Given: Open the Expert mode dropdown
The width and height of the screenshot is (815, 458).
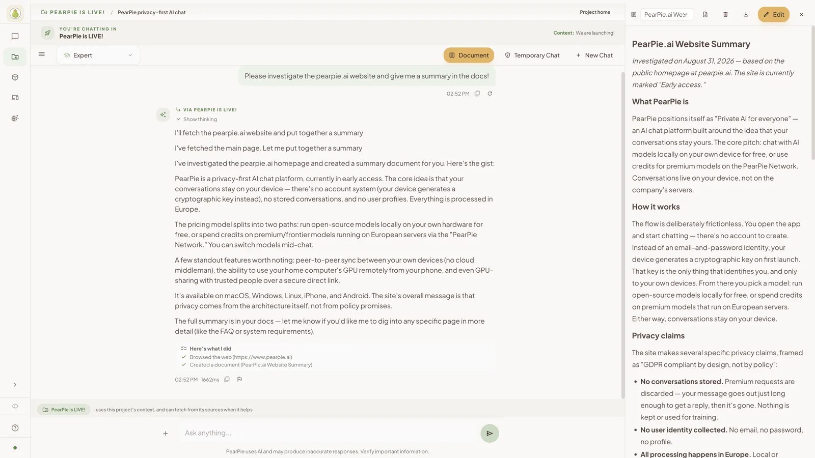Looking at the screenshot, I should (98, 55).
